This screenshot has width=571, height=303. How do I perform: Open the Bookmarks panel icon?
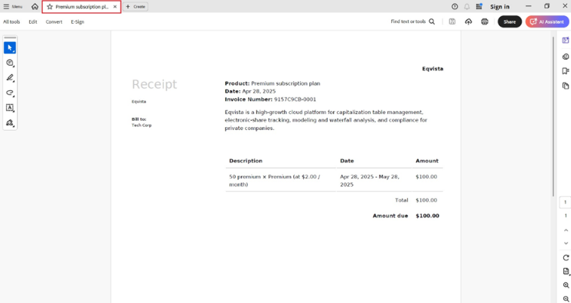coord(566,71)
